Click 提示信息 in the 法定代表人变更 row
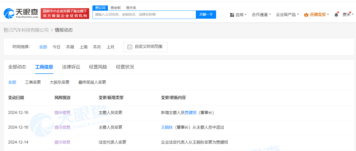The height and width of the screenshot is (151, 356). pos(62,142)
